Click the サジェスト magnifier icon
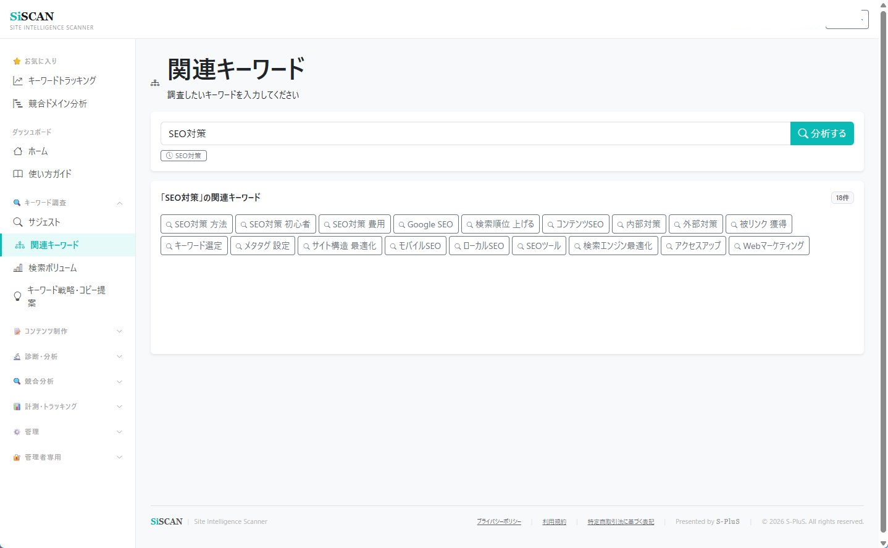888x548 pixels. click(18, 222)
